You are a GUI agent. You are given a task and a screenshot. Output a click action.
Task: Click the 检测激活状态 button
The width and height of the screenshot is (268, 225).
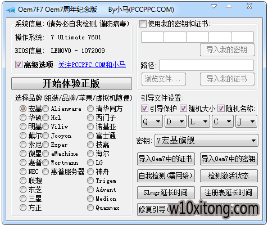pos(229,176)
